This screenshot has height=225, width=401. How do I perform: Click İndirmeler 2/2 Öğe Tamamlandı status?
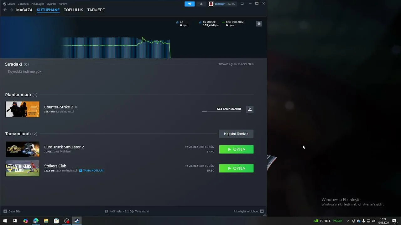(130, 211)
